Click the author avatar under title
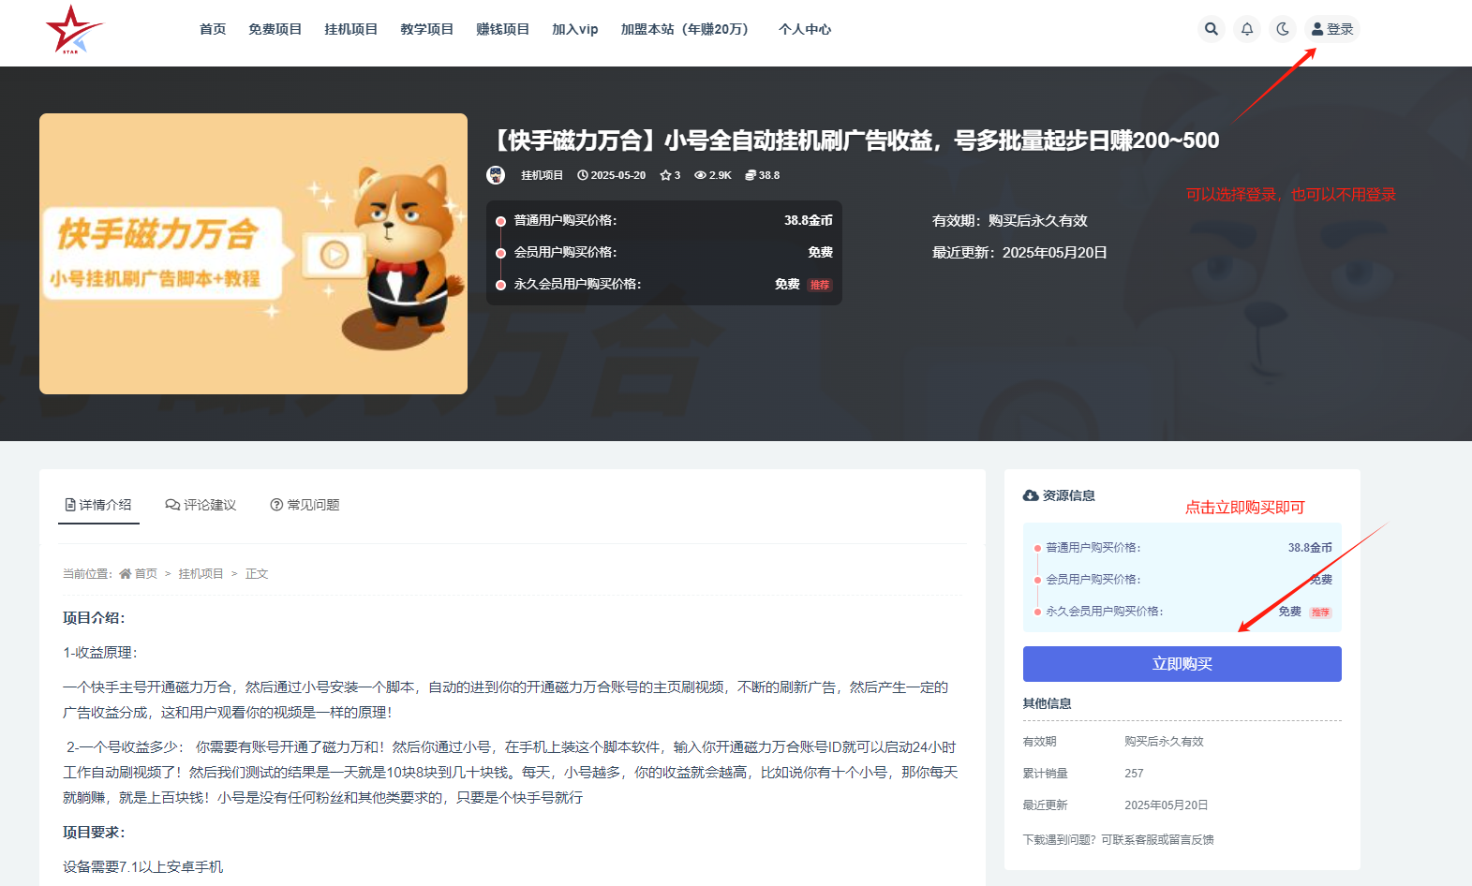1472x886 pixels. click(496, 175)
